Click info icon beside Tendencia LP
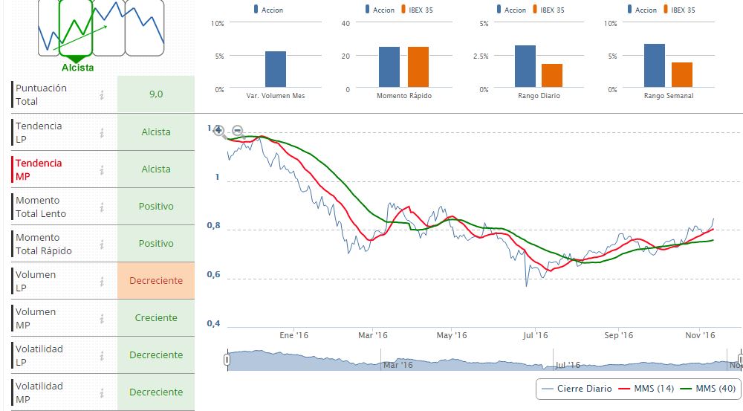 [x=102, y=132]
